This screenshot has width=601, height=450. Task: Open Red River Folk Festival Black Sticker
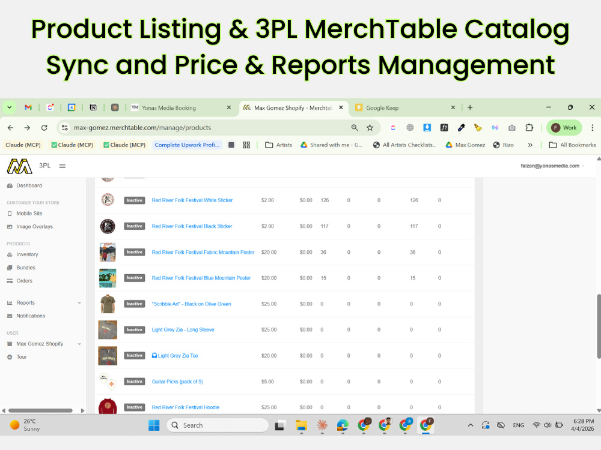tap(192, 226)
